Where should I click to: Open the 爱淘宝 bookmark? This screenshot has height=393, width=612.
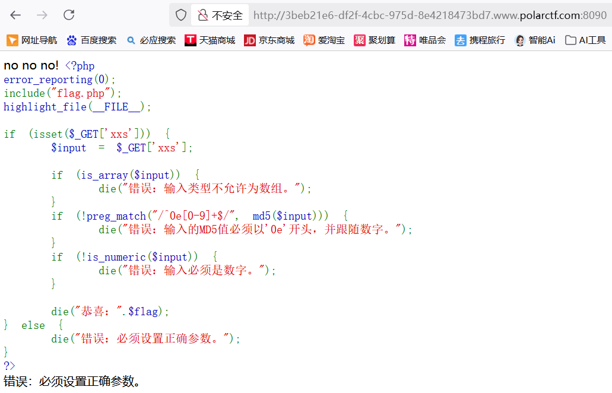click(324, 40)
